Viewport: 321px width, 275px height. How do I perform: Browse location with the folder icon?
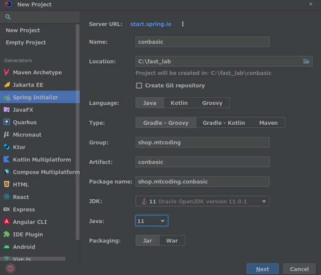tap(306, 61)
